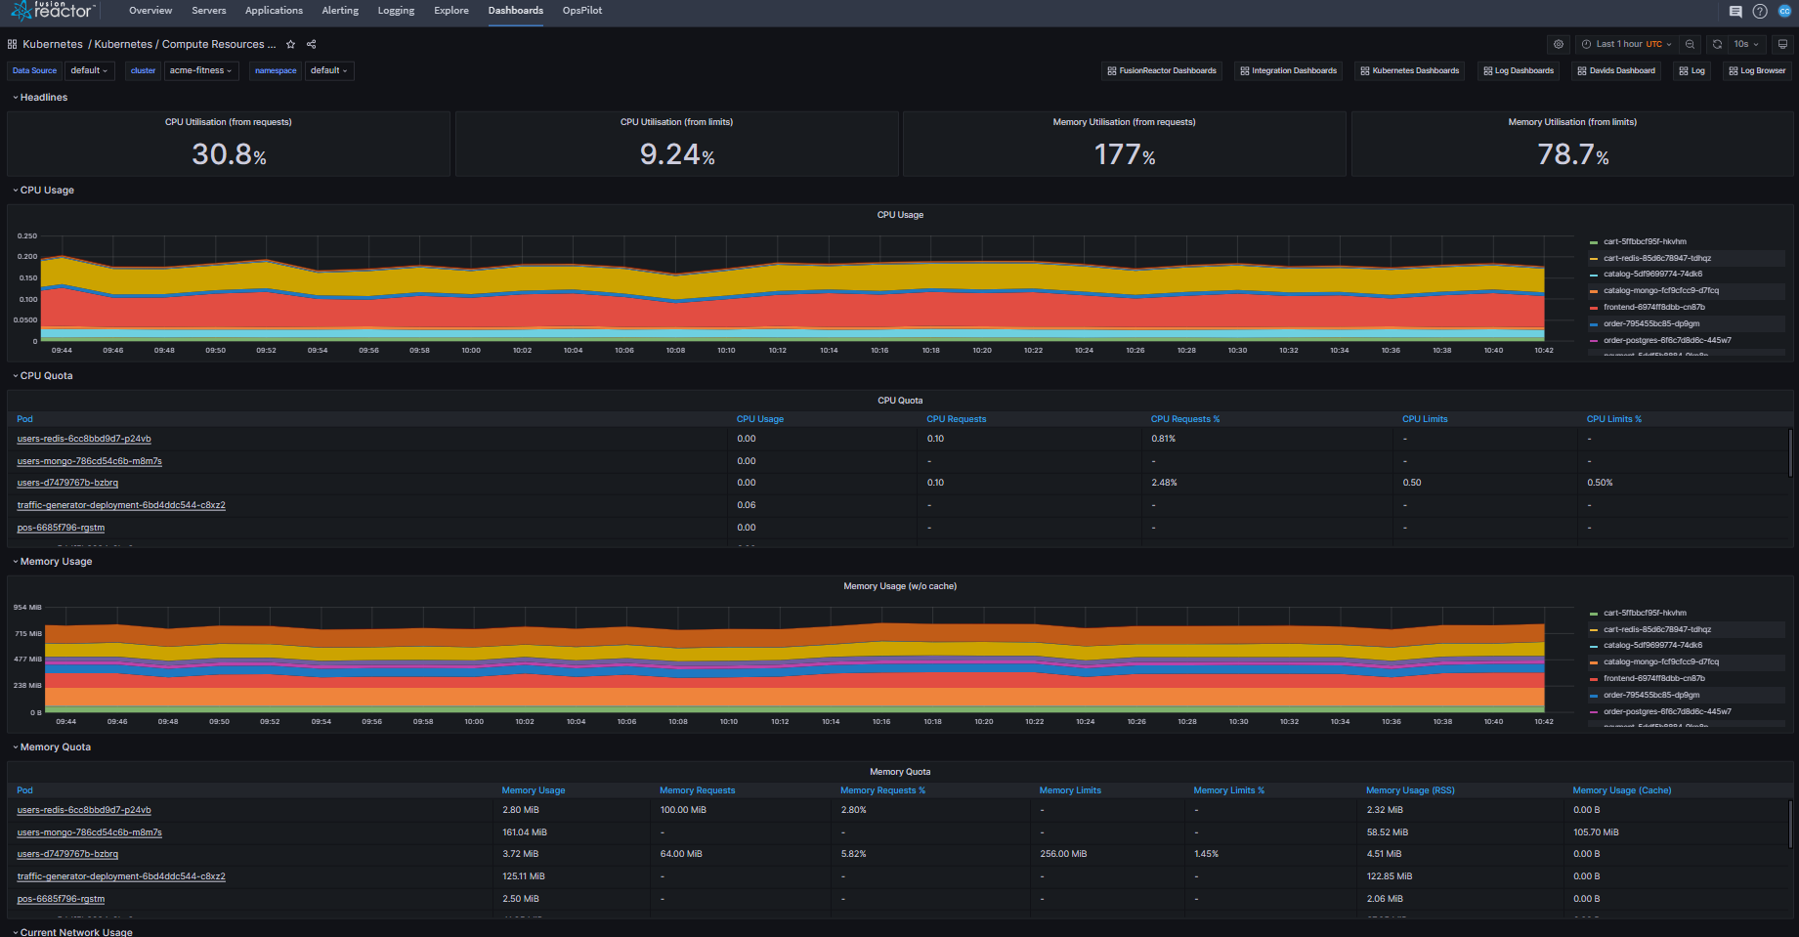Open dashboard settings gear
The image size is (1799, 937).
[x=1559, y=44]
